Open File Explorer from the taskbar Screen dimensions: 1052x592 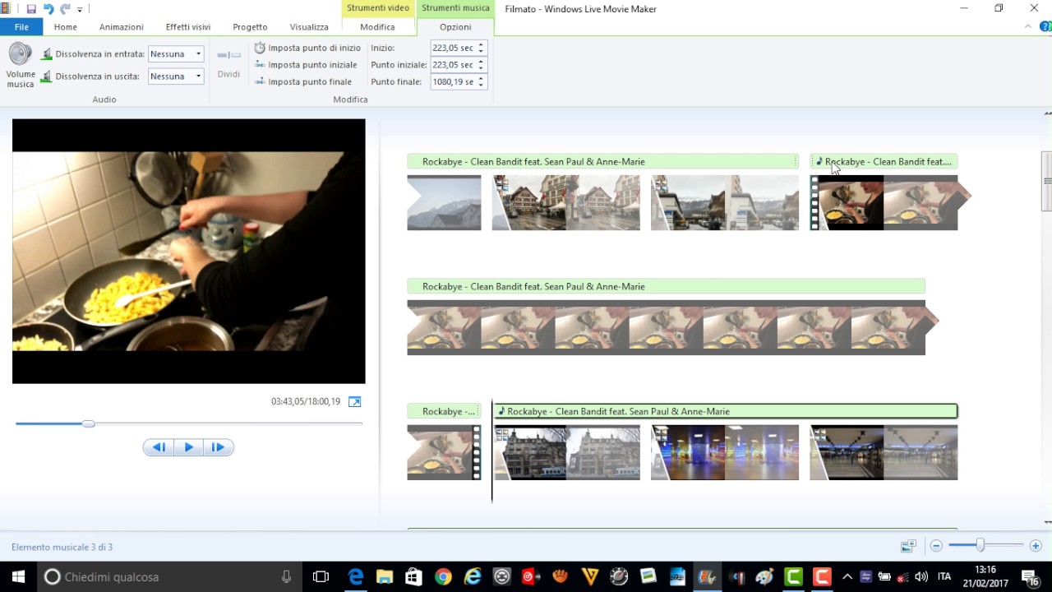click(385, 576)
